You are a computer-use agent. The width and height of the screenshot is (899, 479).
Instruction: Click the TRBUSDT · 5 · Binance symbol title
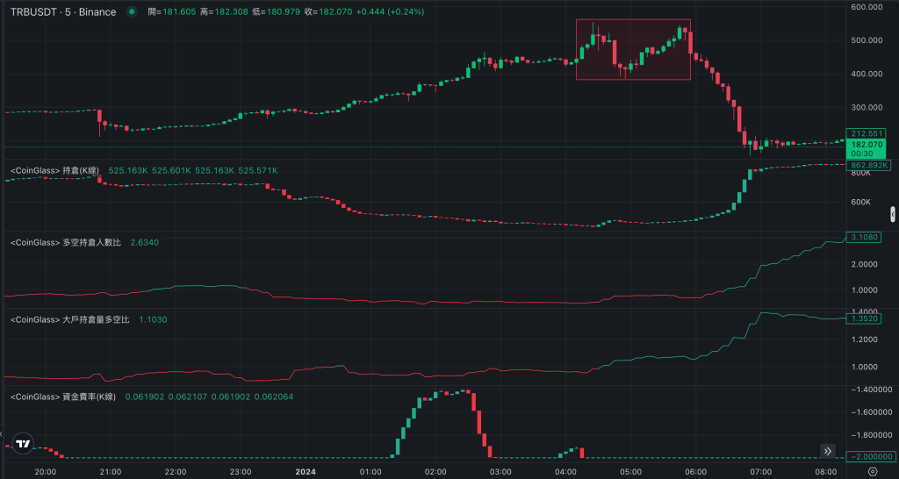62,11
